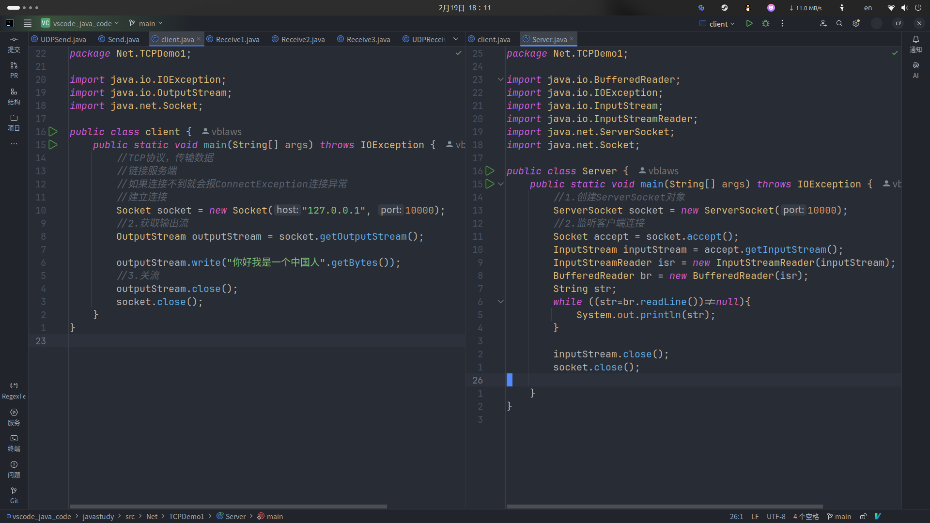Open the client run configuration dropdown

[718, 24]
